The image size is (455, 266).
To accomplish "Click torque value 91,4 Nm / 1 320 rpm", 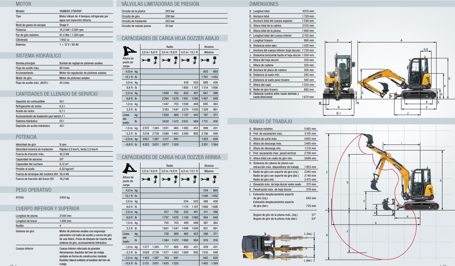I will pos(72,35).
